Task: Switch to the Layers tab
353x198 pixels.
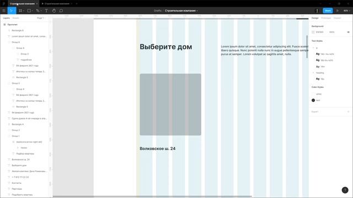Action: [x=6, y=18]
